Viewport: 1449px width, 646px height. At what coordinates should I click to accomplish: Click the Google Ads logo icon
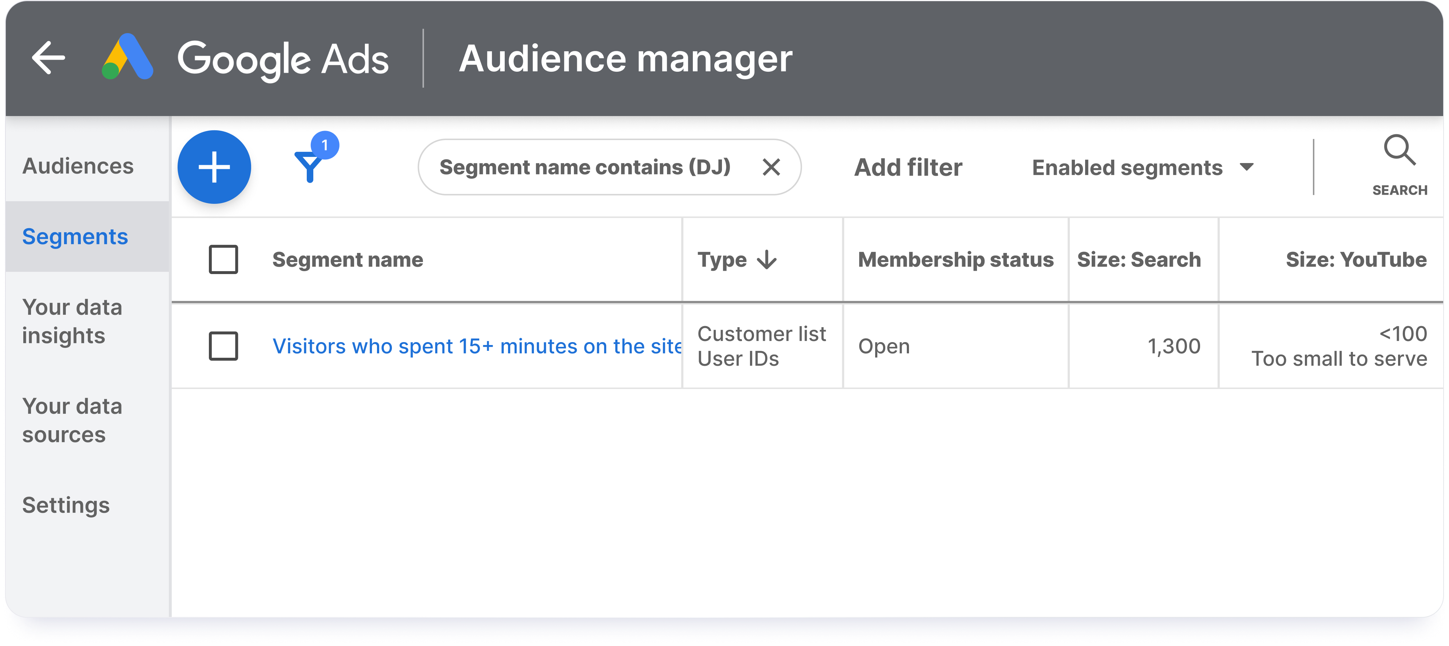pos(127,58)
